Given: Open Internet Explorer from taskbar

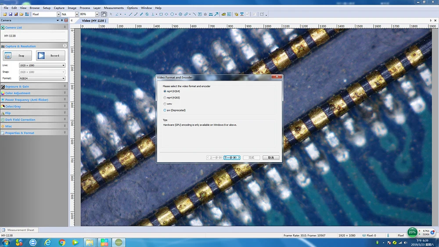Looking at the screenshot, I should (48, 242).
